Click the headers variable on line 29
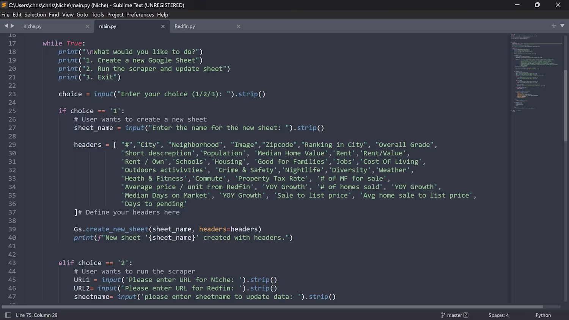Image resolution: width=569 pixels, height=320 pixels. 88,144
